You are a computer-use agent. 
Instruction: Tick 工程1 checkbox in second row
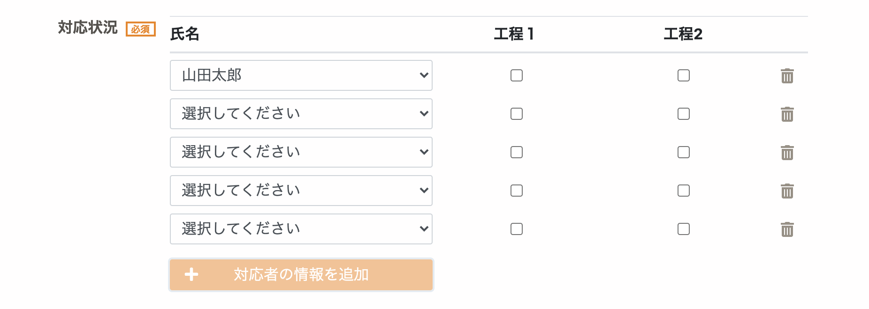coord(516,114)
